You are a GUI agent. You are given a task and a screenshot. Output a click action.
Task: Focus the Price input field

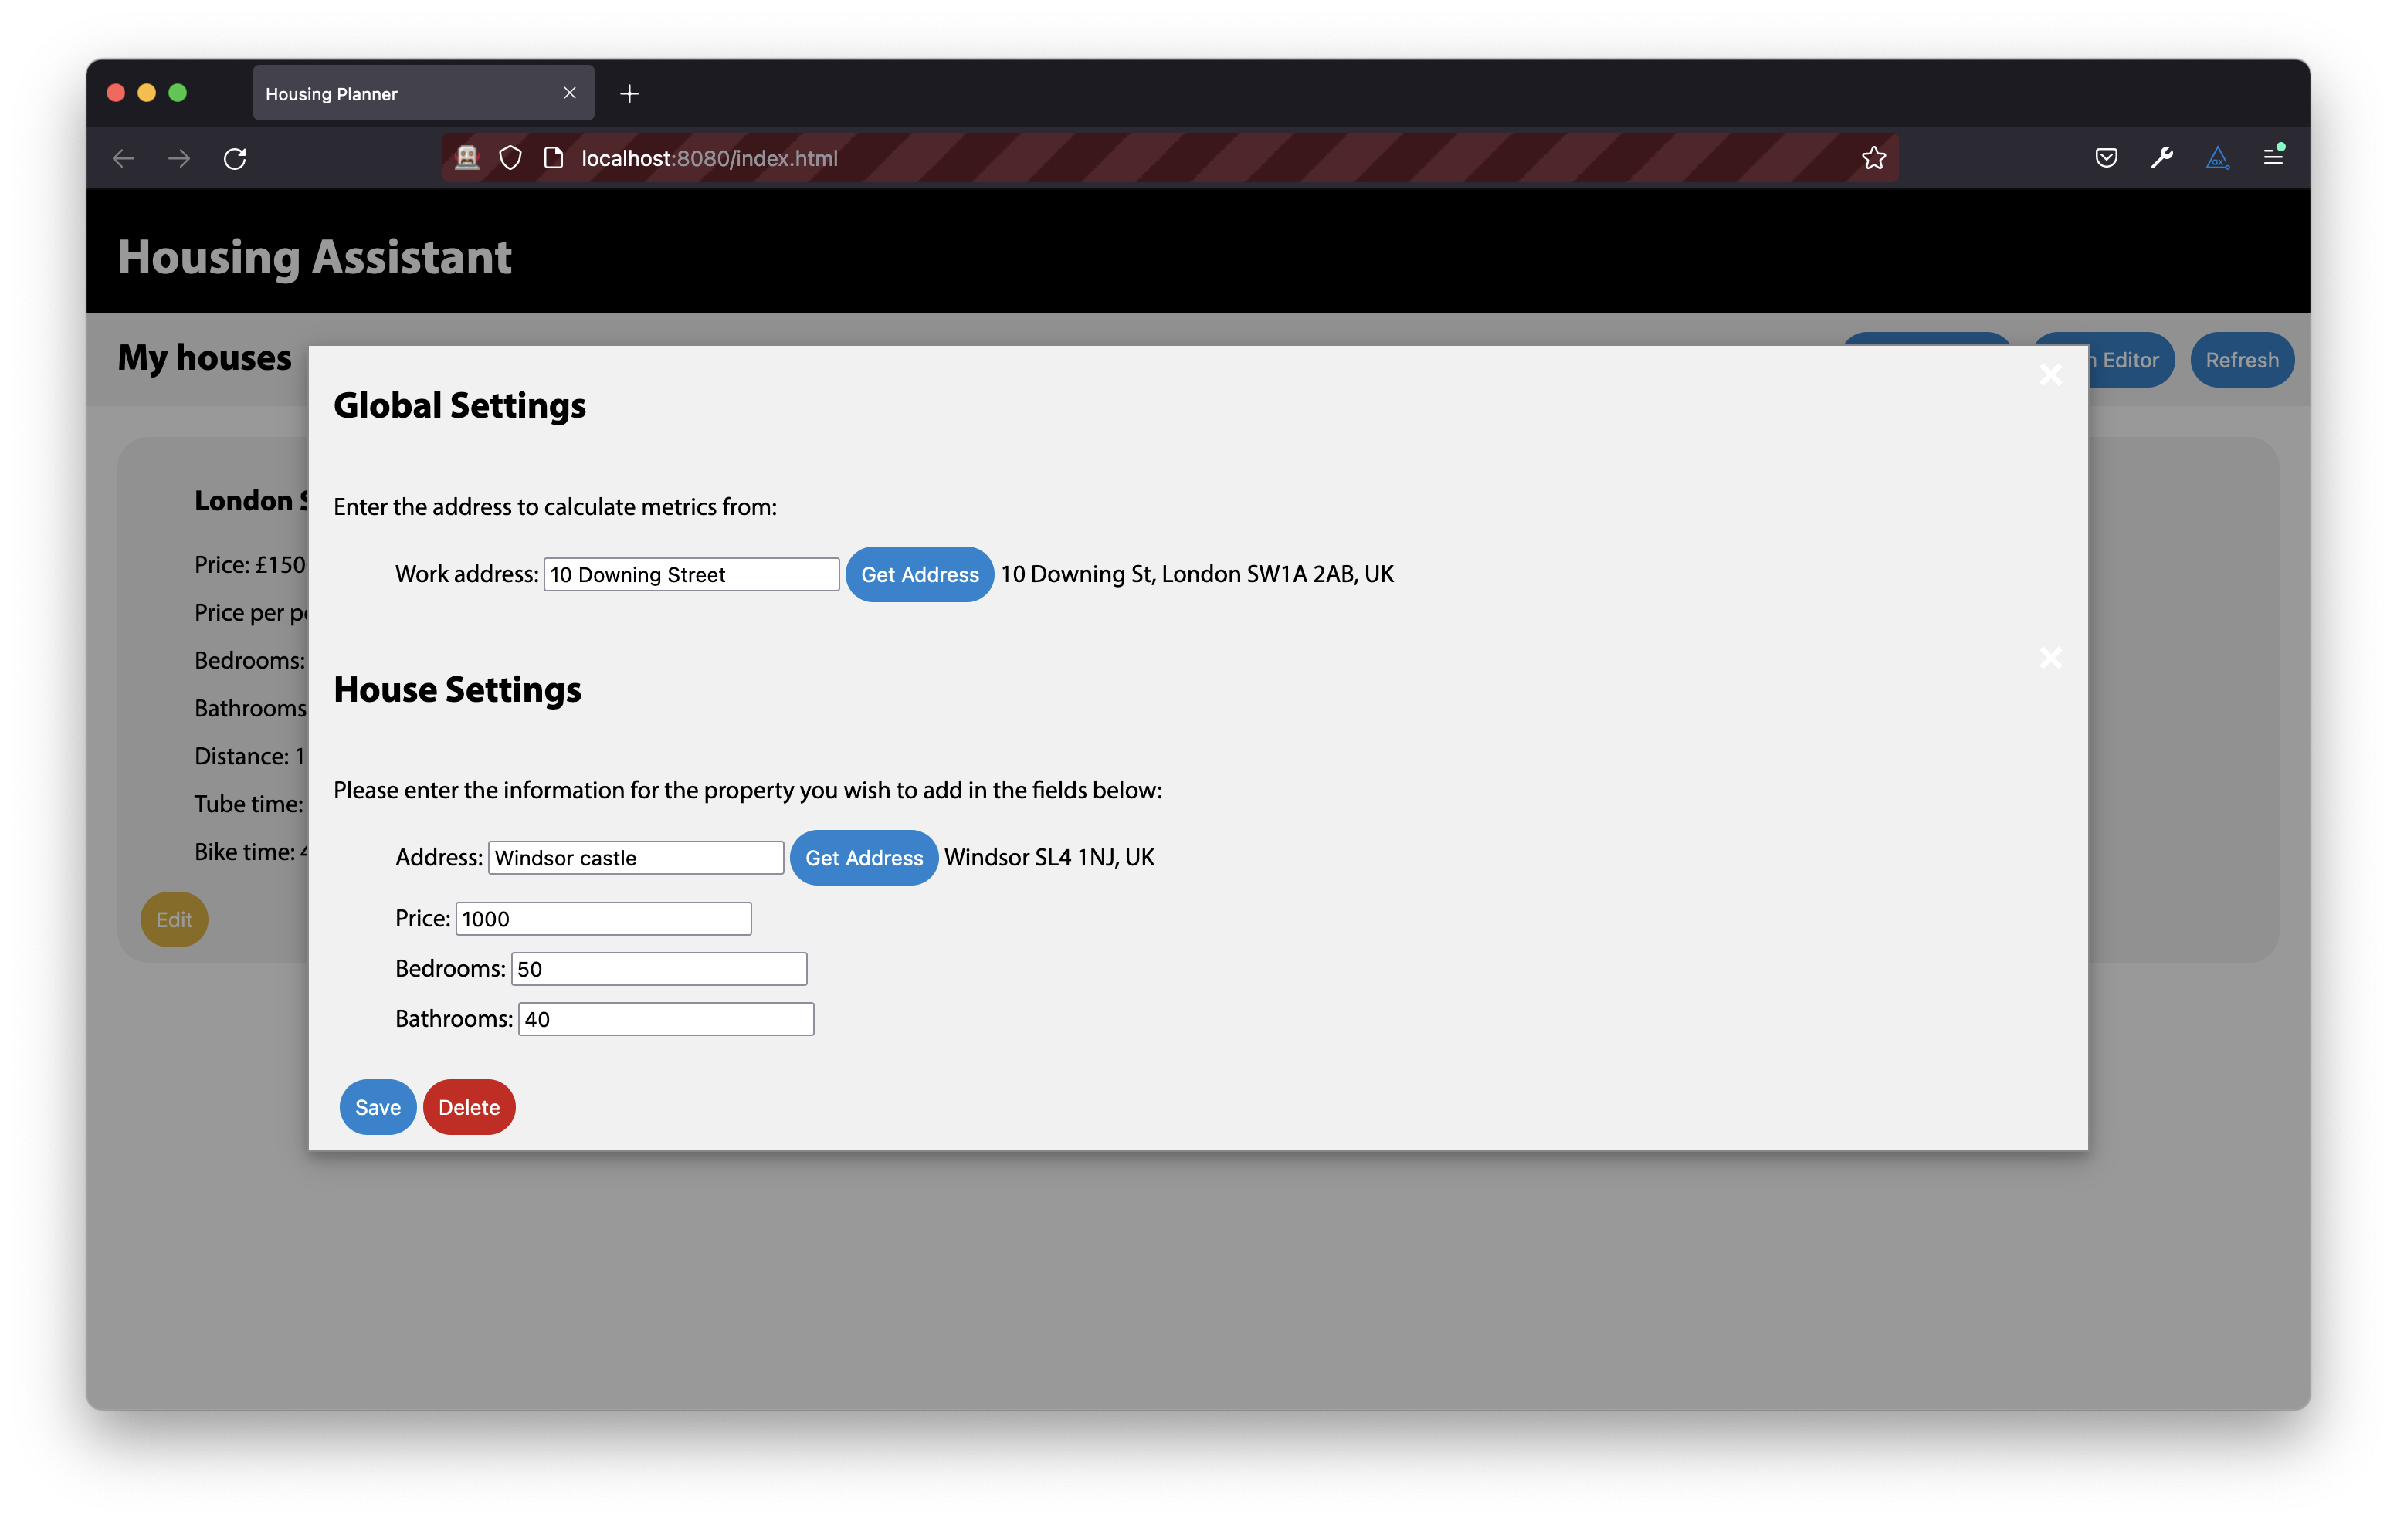pyautogui.click(x=603, y=919)
